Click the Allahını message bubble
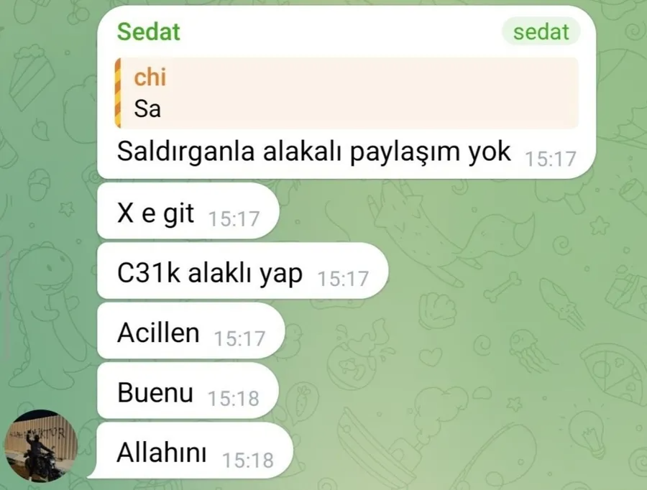This screenshot has height=490, width=647. [192, 450]
